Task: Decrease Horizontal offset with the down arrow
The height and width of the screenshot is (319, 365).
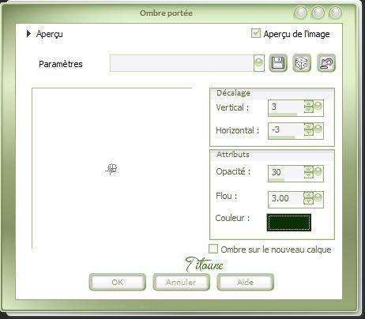Action: coord(309,133)
